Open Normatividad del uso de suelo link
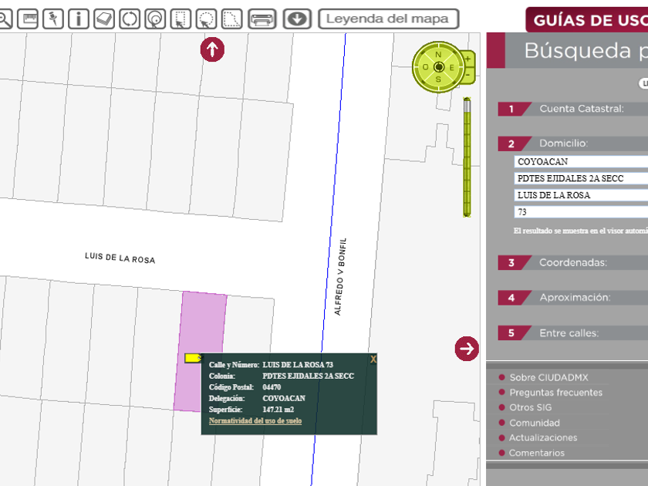648x486 pixels. coord(255,421)
